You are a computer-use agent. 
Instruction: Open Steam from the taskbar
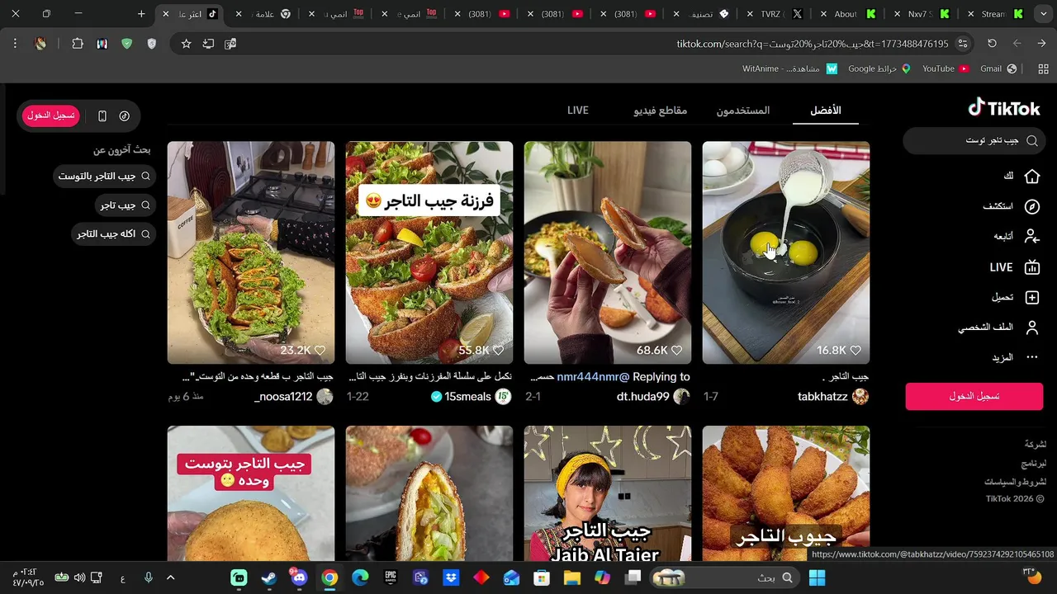(x=269, y=578)
